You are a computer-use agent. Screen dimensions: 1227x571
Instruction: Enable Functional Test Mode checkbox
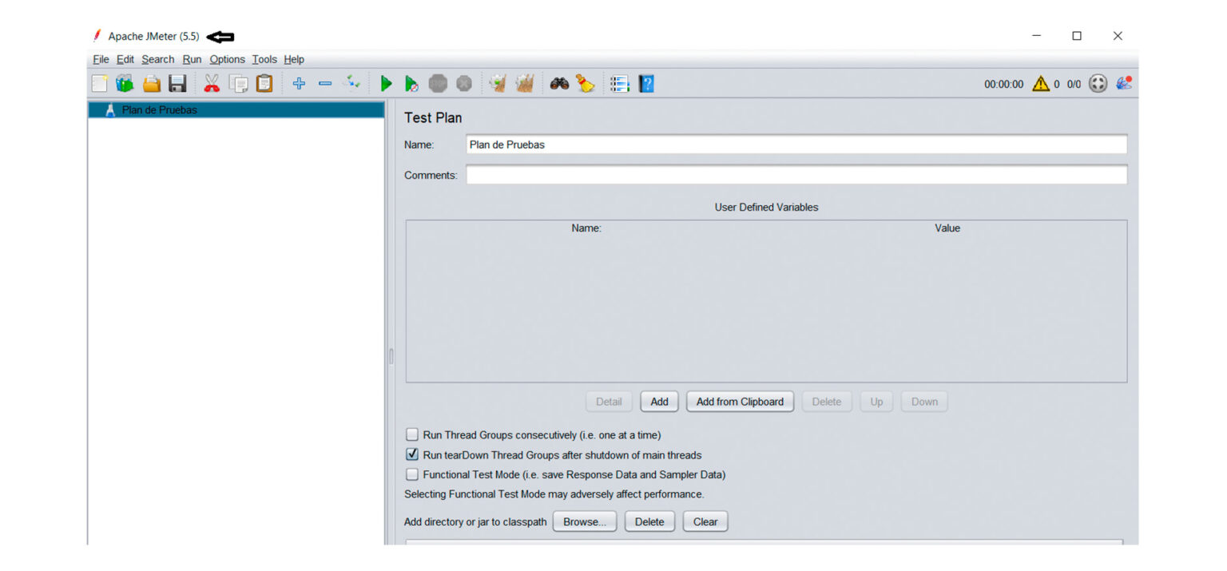tap(411, 474)
